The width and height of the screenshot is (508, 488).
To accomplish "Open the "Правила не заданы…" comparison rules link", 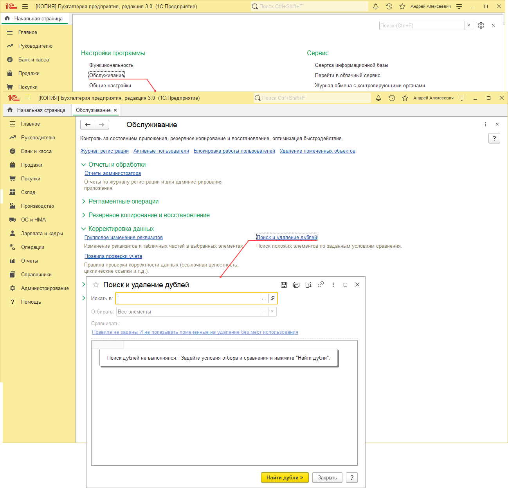I will click(x=195, y=332).
